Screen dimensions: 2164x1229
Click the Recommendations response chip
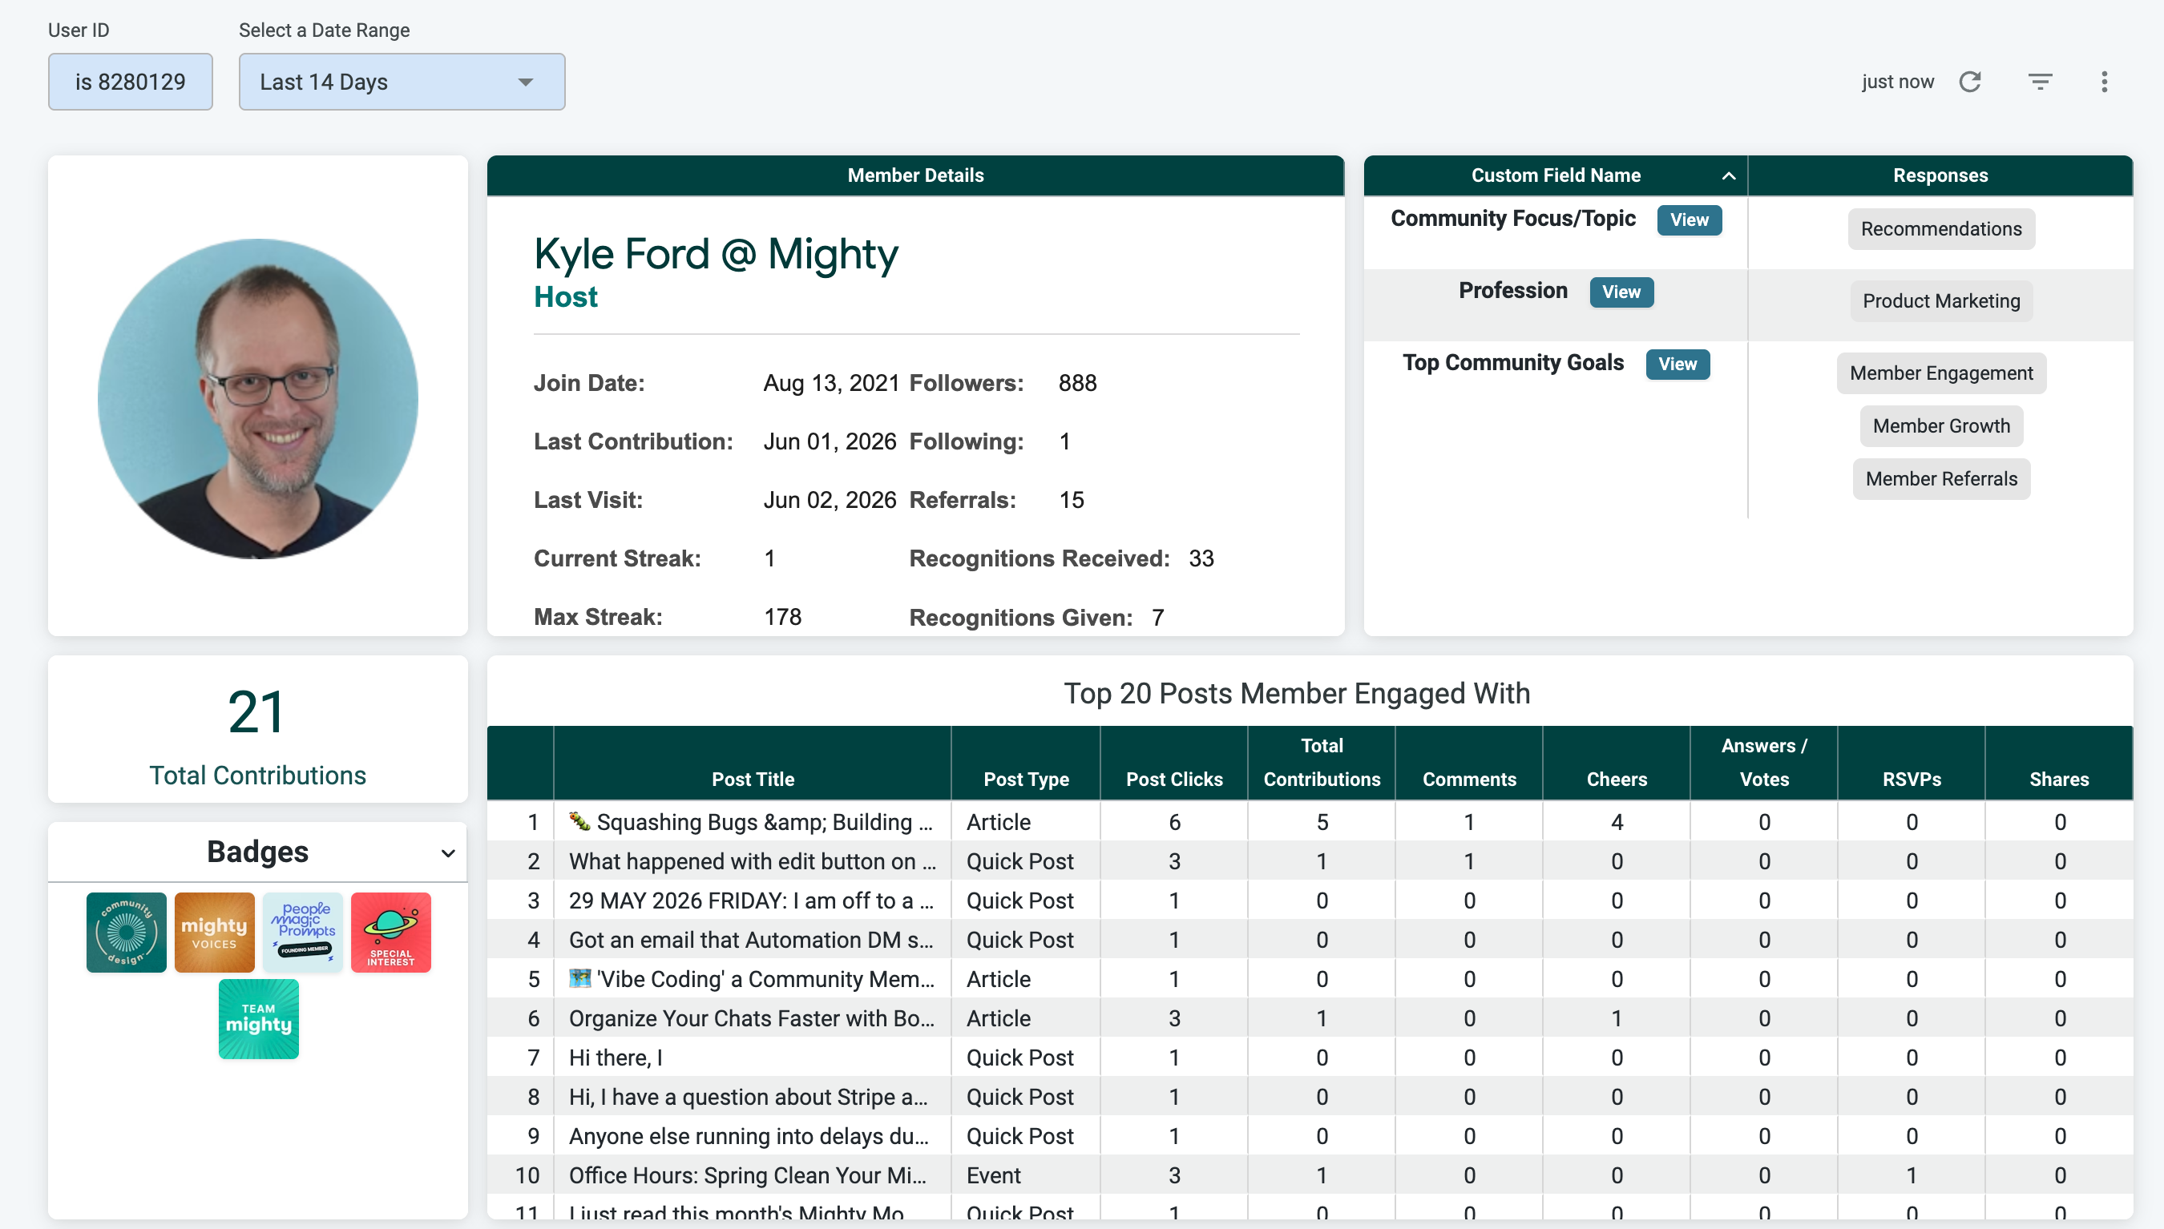point(1940,229)
